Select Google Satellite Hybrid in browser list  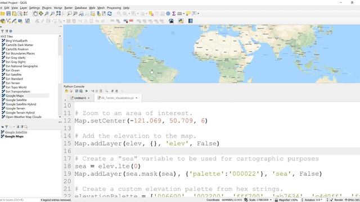(x=21, y=104)
